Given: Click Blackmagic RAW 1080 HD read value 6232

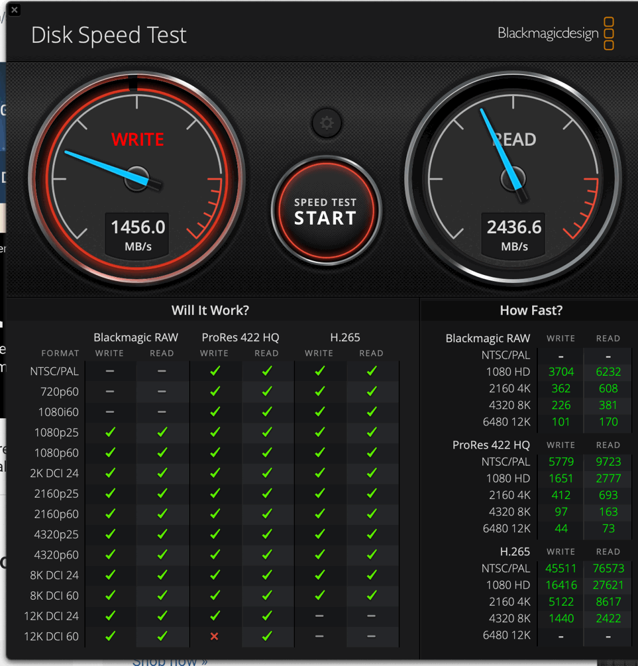Looking at the screenshot, I should [608, 372].
